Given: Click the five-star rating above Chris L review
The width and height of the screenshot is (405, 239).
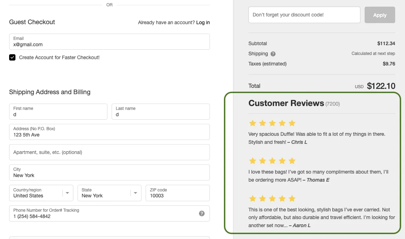Looking at the screenshot, I should click(x=272, y=123).
